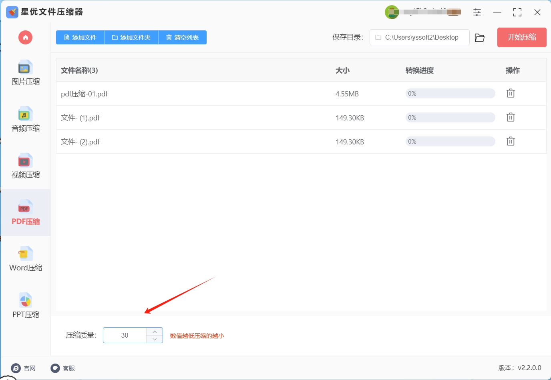This screenshot has height=380, width=551.
Task: Increase compression quality with up arrow
Action: click(x=155, y=332)
